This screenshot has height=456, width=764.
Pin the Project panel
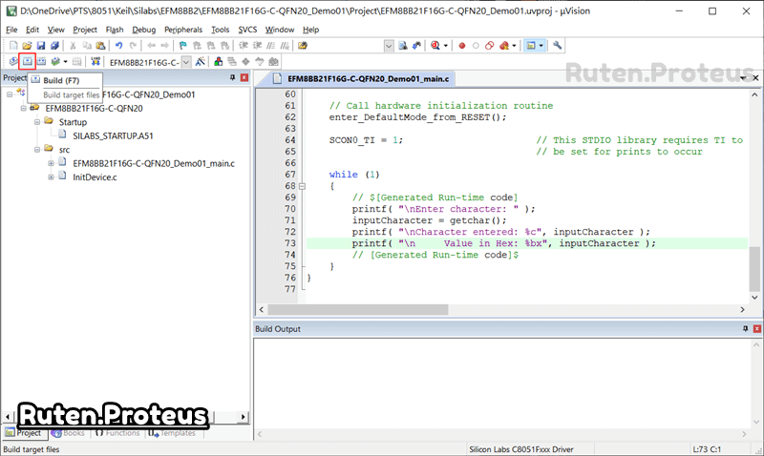[x=232, y=77]
